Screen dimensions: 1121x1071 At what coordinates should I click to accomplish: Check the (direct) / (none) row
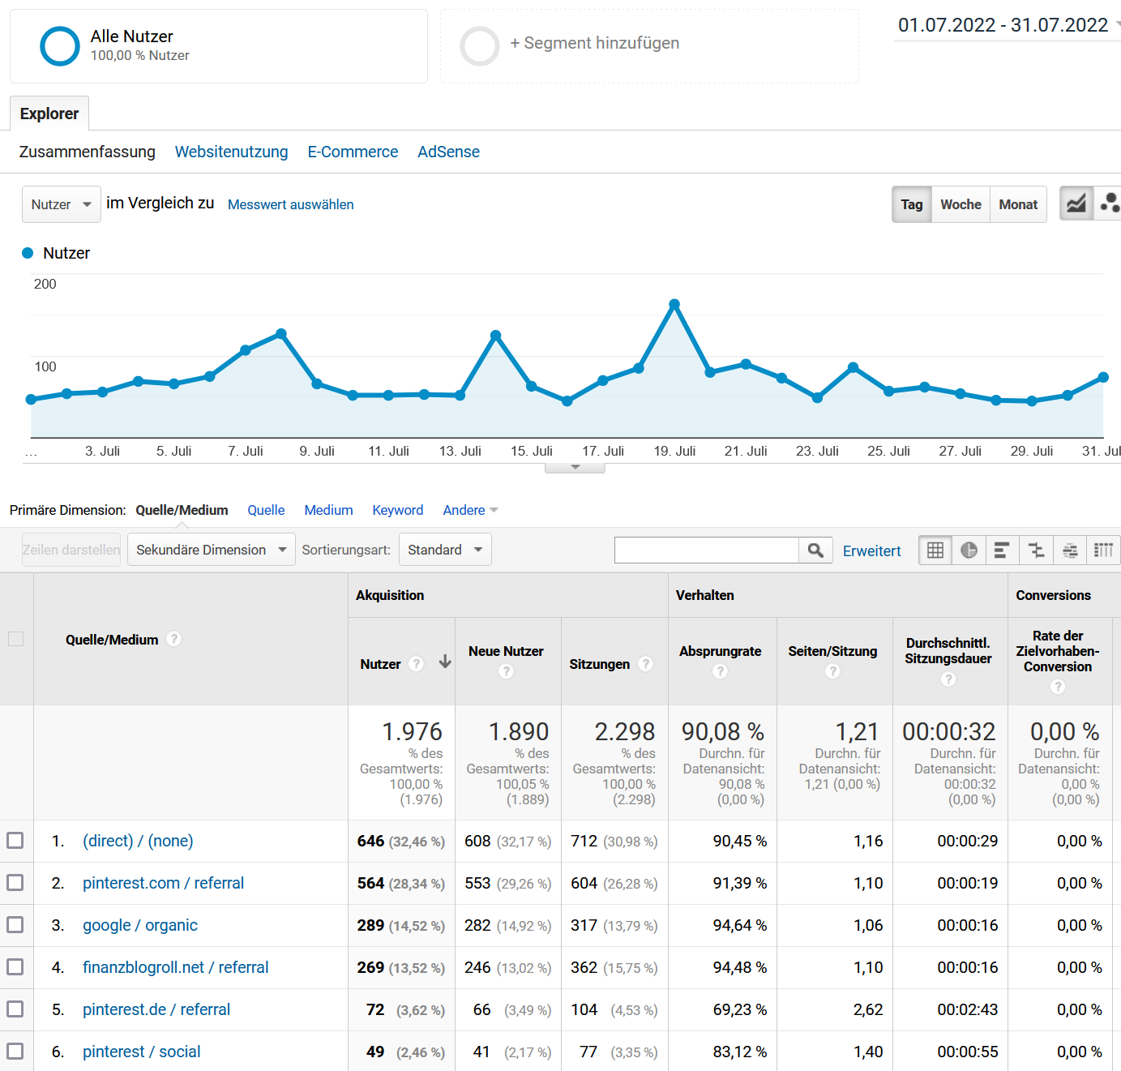pyautogui.click(x=15, y=840)
